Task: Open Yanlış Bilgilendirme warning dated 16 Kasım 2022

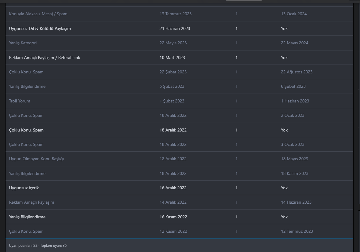Action: click(27, 217)
